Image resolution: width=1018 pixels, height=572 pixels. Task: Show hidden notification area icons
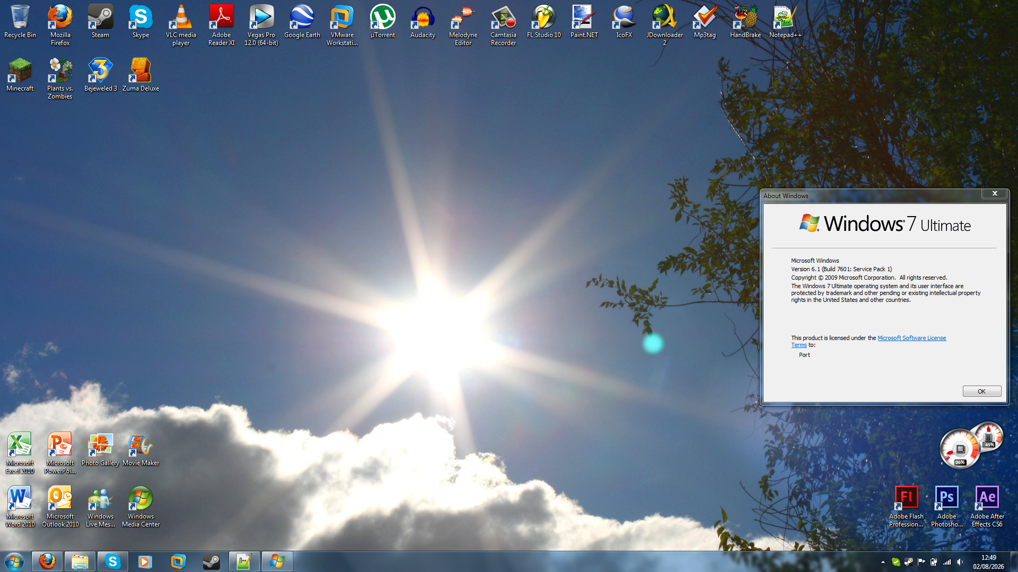pos(883,562)
